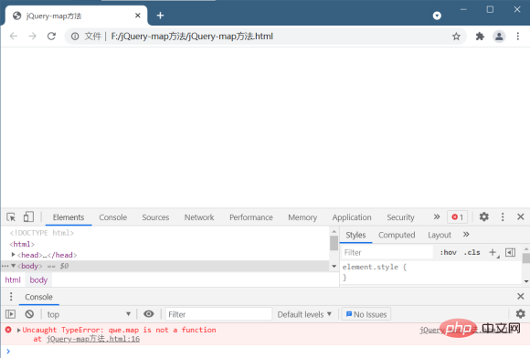Close the jQuery-map方法 tab
The image size is (530, 358).
(138, 16)
